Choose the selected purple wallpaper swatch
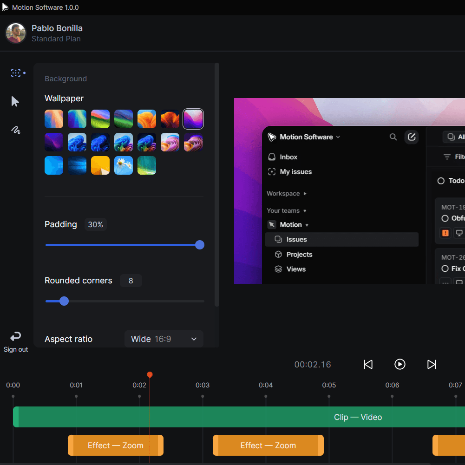The height and width of the screenshot is (465, 465). (193, 119)
